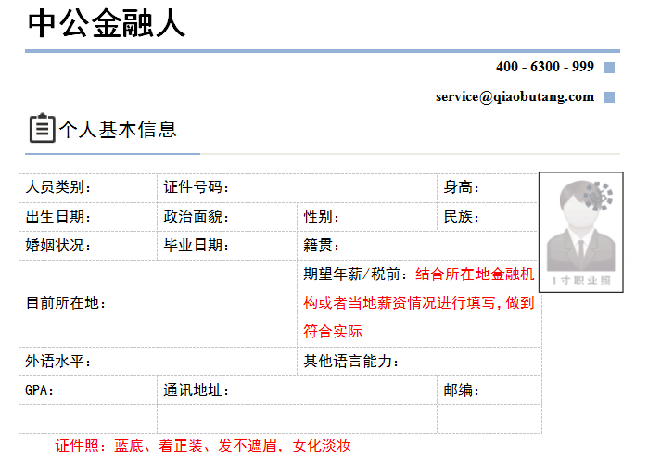
Task: Click the red text 符合实际
Action: point(333,332)
